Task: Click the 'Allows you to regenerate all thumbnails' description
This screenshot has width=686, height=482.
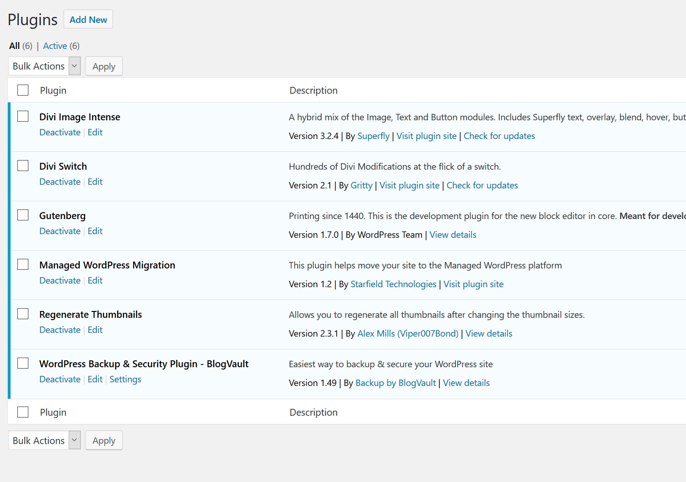Action: 437,315
